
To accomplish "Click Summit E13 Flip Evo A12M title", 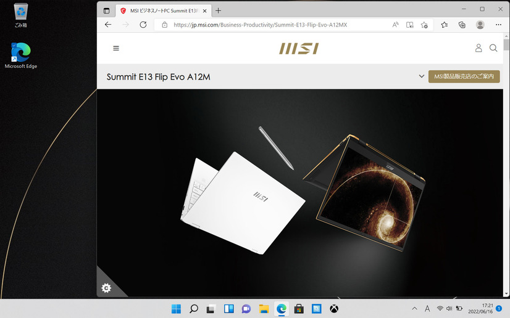I will 159,77.
